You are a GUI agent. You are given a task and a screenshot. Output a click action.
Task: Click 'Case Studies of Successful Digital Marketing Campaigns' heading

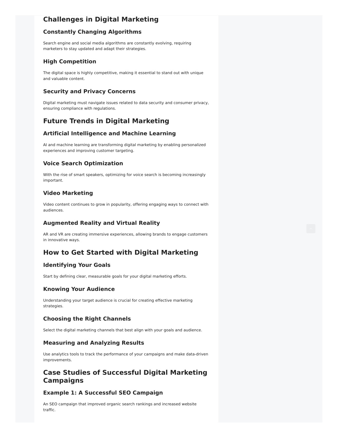pyautogui.click(x=125, y=377)
